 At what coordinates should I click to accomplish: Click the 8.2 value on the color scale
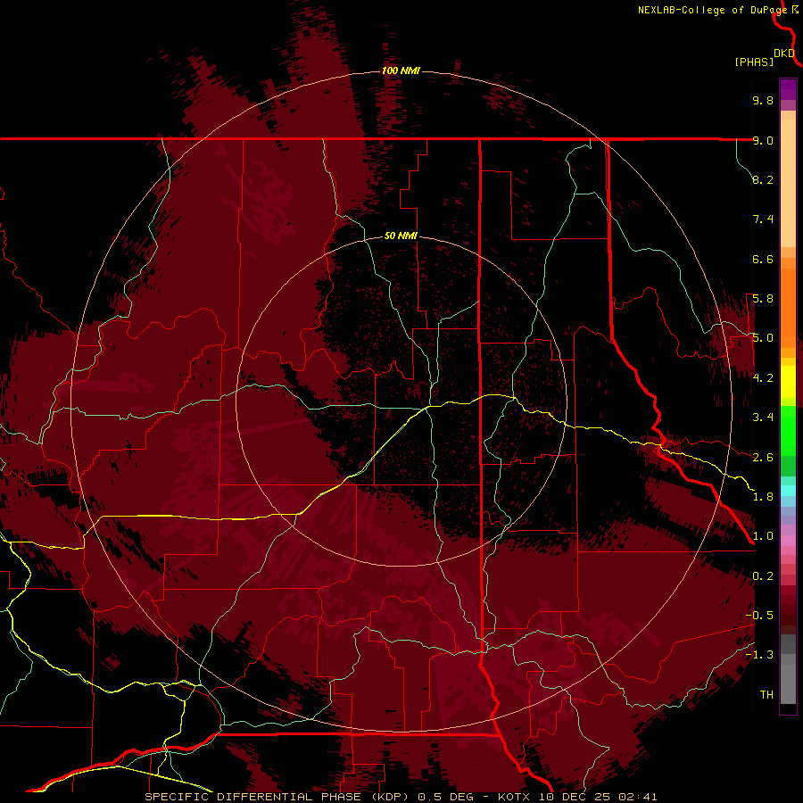click(x=763, y=179)
